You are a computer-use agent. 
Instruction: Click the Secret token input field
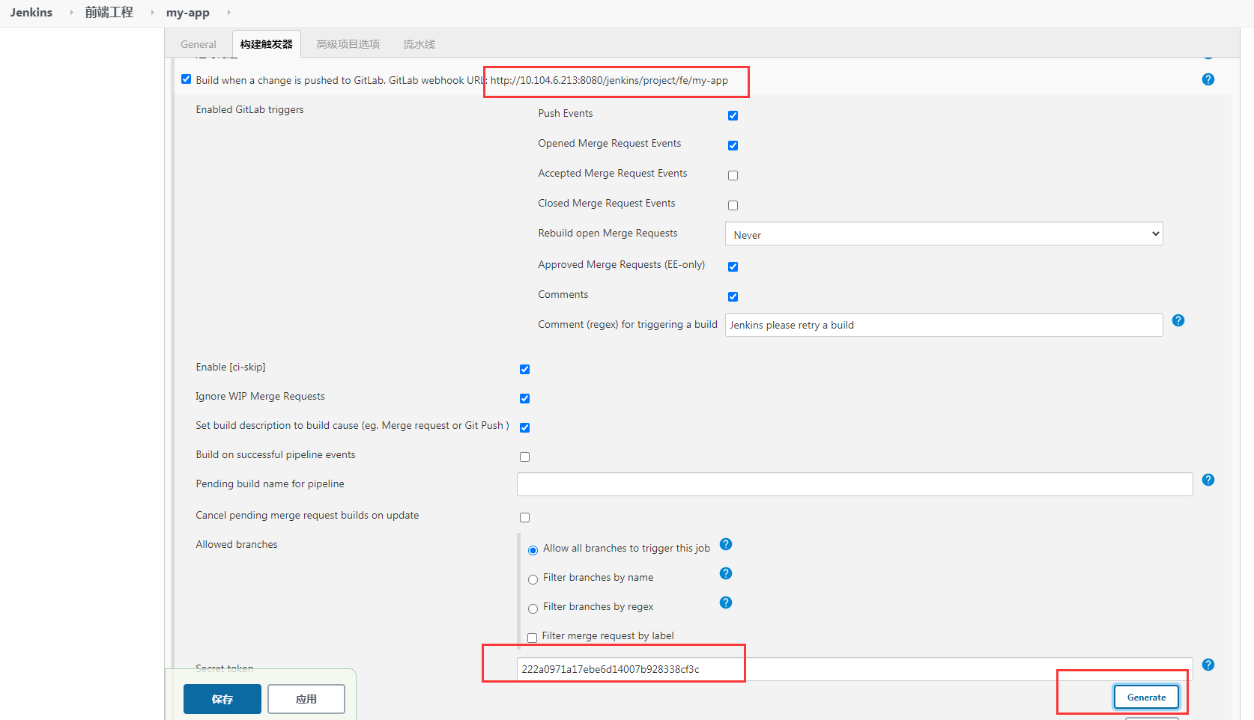pyautogui.click(x=854, y=669)
